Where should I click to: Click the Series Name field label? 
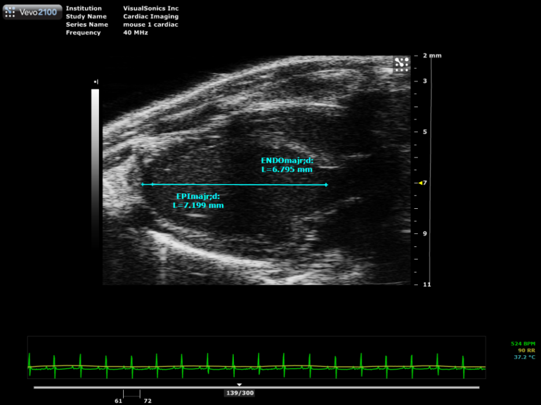(87, 24)
